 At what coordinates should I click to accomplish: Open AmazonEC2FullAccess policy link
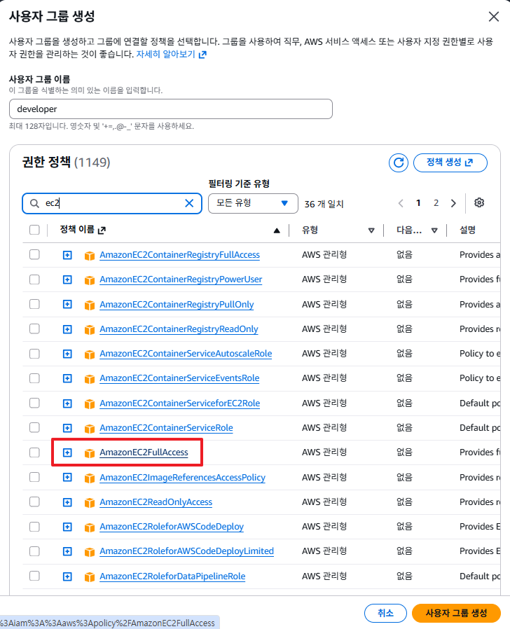[144, 452]
